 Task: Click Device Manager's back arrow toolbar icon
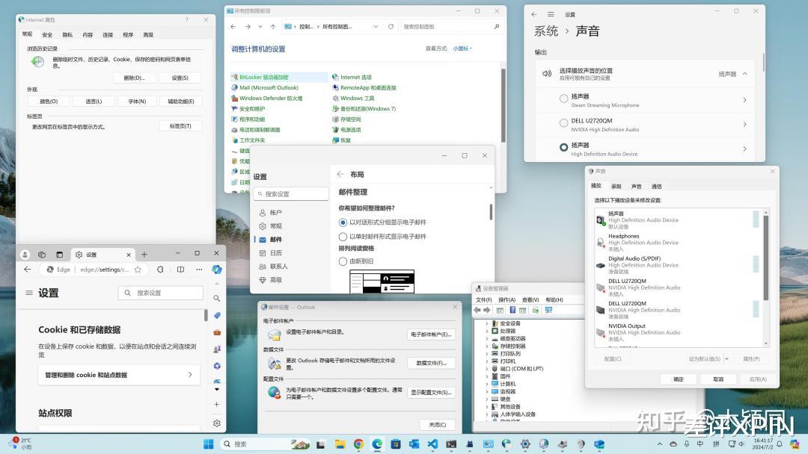(477, 310)
